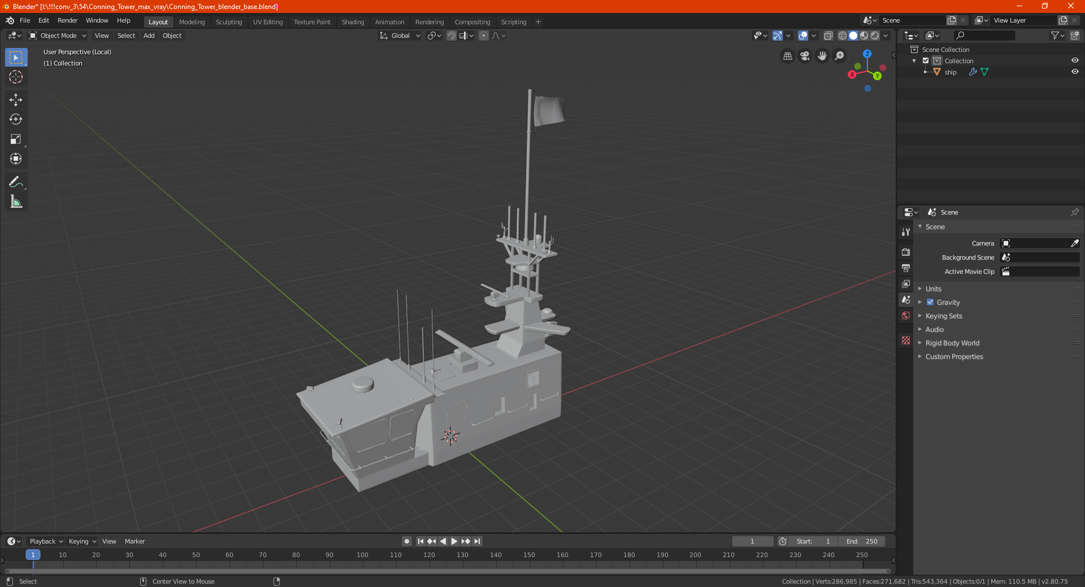Select the Transform tool
This screenshot has width=1085, height=587.
click(16, 159)
